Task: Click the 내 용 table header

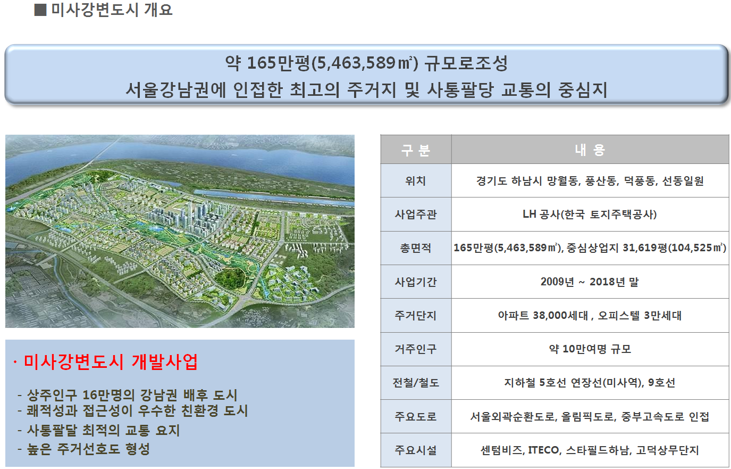Action: [590, 150]
